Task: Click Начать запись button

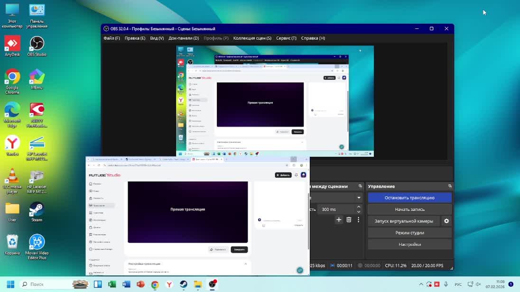Action: [x=409, y=210]
